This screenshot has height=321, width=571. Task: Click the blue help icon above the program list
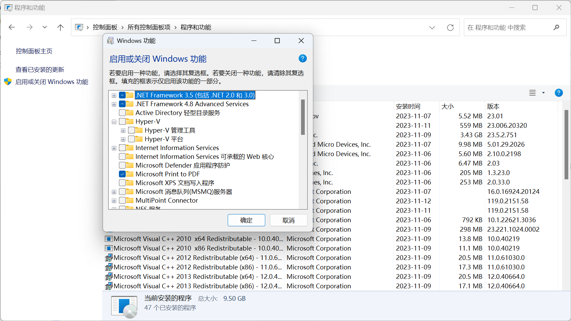click(x=558, y=93)
